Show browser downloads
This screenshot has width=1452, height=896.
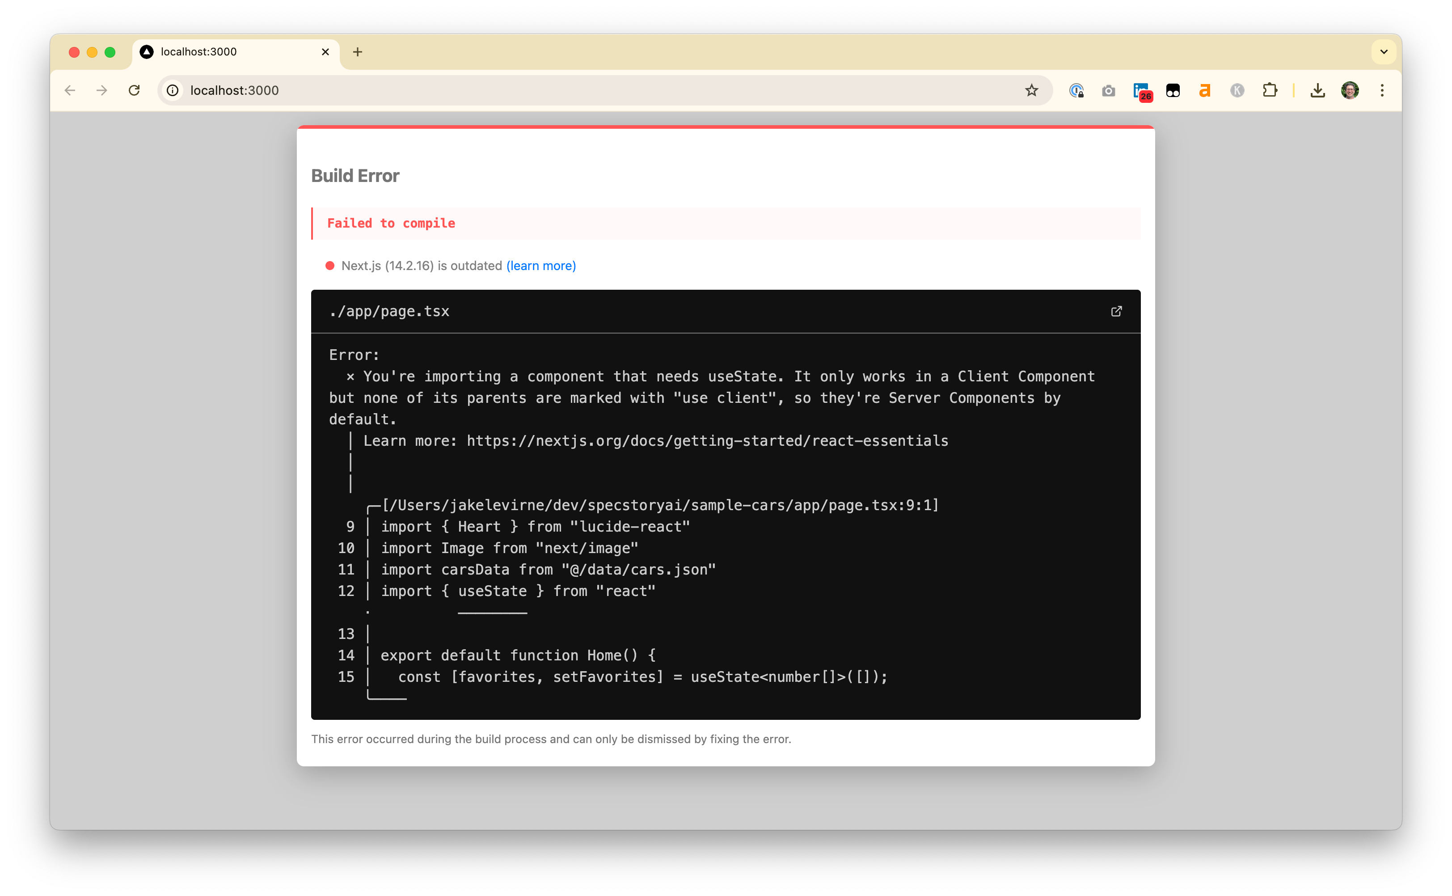1317,90
